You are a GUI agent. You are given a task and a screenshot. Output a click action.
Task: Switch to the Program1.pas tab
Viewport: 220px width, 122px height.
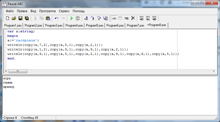13,25
